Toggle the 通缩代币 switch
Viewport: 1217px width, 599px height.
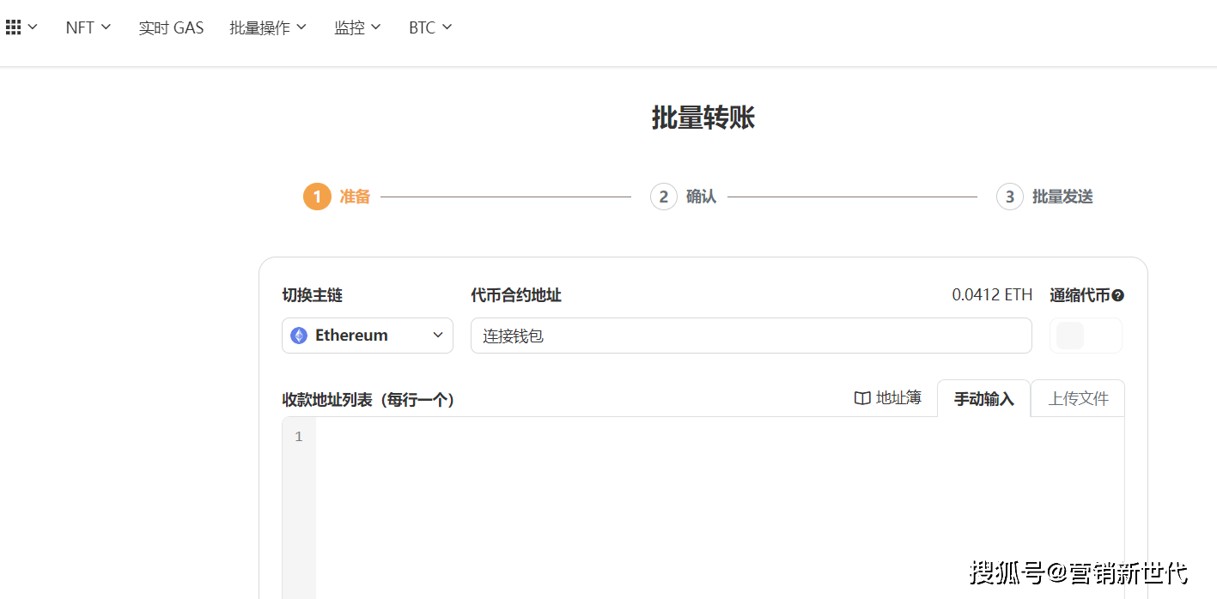click(1086, 336)
